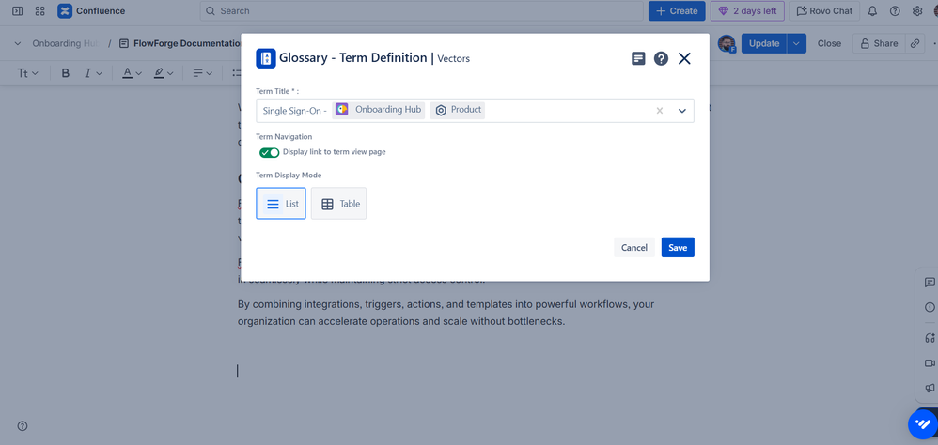
Task: Click the Confluence logo
Action: pos(91,10)
